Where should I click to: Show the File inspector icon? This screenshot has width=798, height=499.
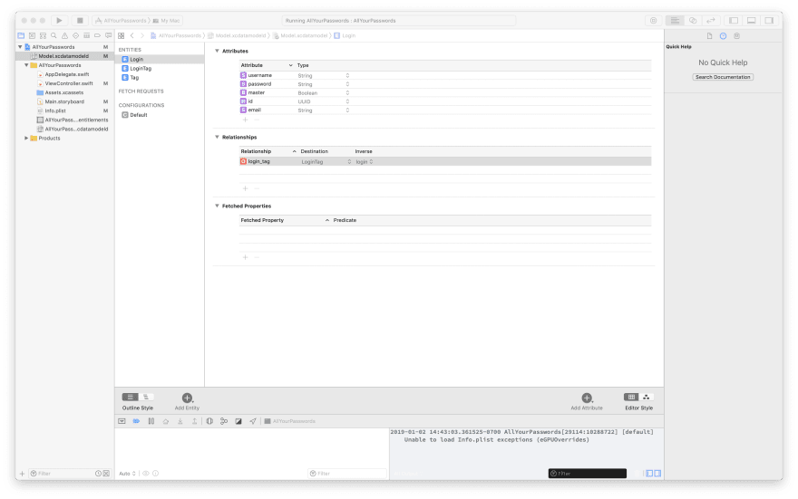coord(709,36)
